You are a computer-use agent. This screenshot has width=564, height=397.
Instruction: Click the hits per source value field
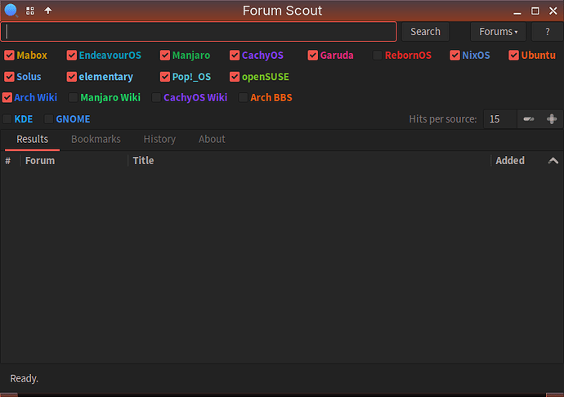(x=500, y=119)
